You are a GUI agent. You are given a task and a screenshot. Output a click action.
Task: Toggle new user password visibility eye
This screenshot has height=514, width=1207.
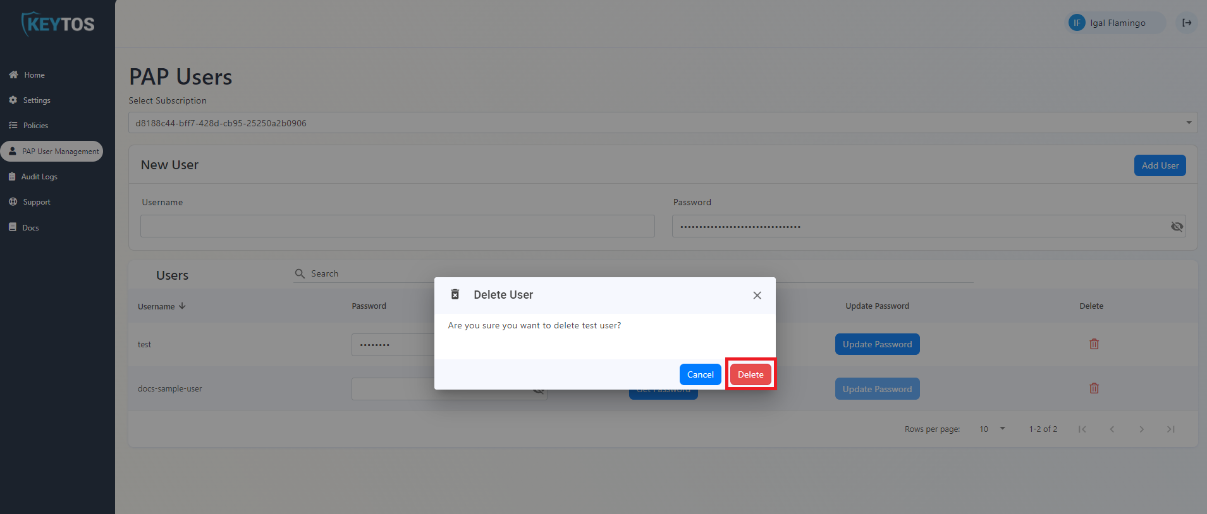point(1177,227)
